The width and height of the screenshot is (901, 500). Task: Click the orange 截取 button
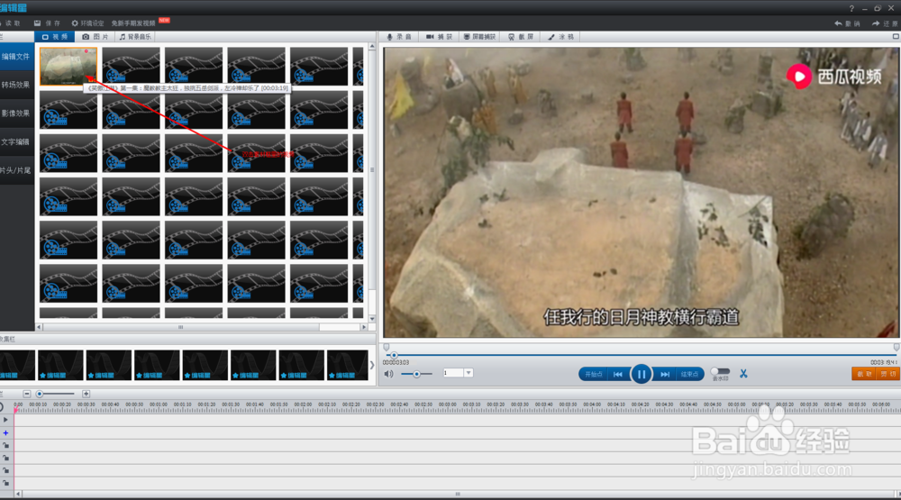pos(864,374)
